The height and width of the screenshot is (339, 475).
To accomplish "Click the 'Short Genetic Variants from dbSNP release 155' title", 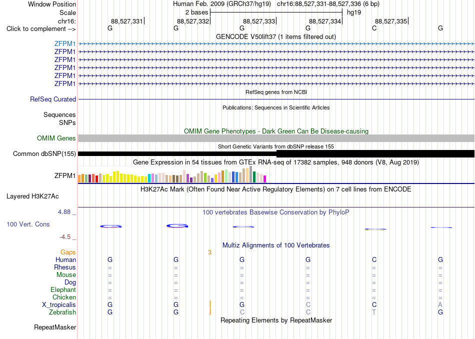I will point(276,146).
